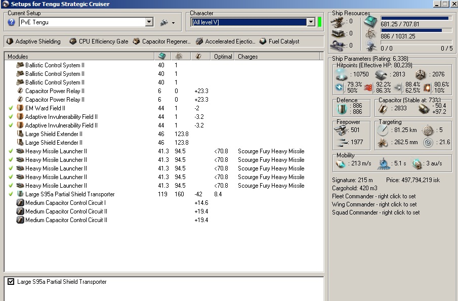Click the ship setup tools icon
The image size is (458, 301).
(164, 22)
